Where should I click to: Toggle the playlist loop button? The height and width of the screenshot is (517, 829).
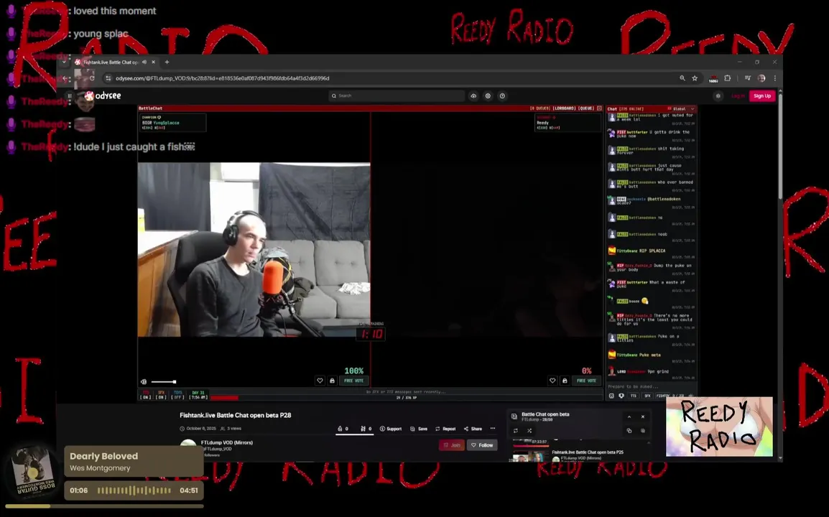(516, 431)
